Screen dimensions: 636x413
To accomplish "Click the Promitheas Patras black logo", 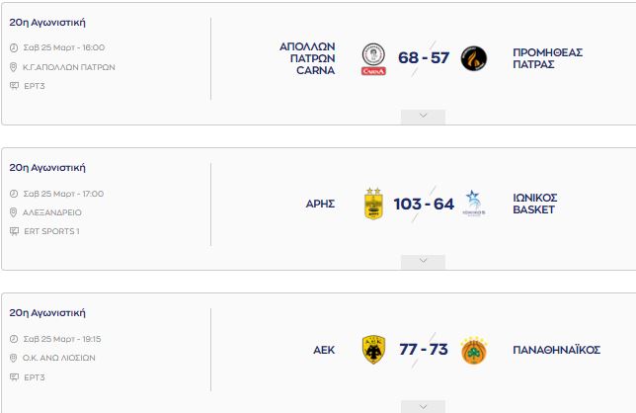I will click(x=474, y=58).
